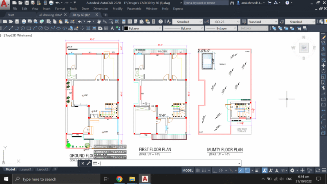The width and height of the screenshot is (327, 184).
Task: Click the TOP face of ViewCube
Action: (x=304, y=47)
